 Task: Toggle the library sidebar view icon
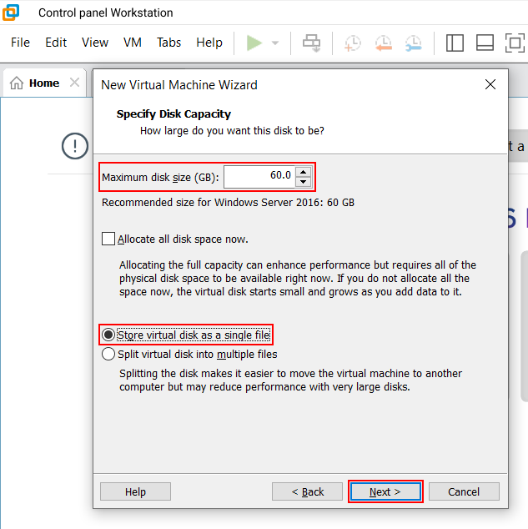[x=455, y=43]
